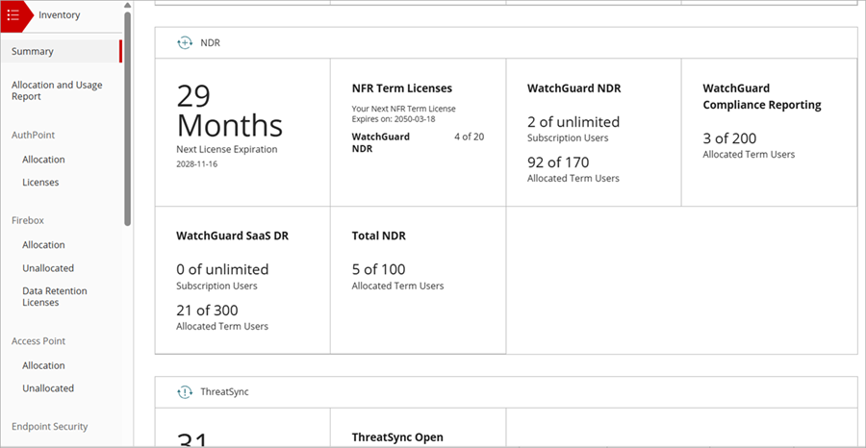Open Licenses under AuthPoint
The width and height of the screenshot is (866, 448).
(40, 182)
